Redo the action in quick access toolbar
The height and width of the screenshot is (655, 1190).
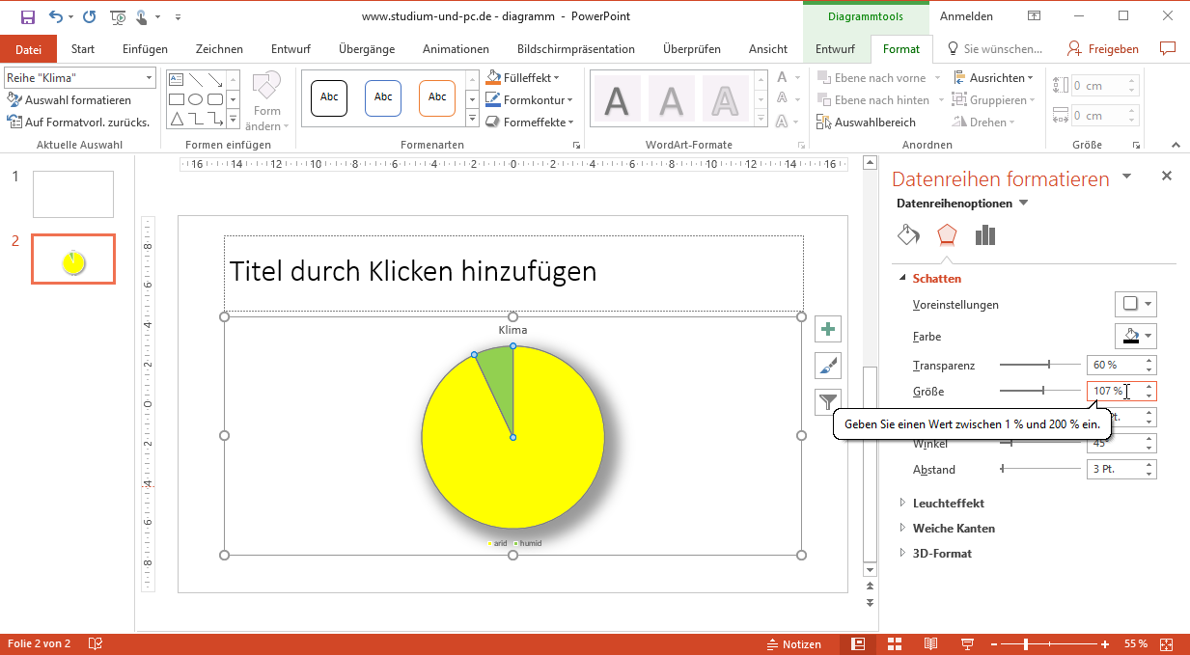tap(90, 16)
